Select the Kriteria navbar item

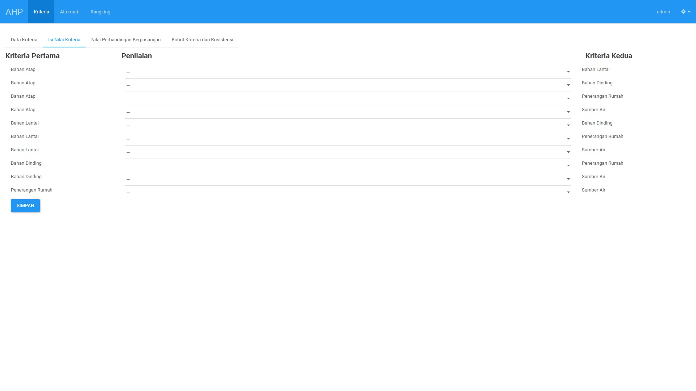click(x=41, y=12)
